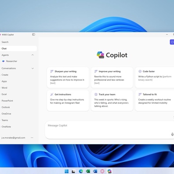Open the Opera browser taskbar icon
174x174 pixels.
click(102, 171)
